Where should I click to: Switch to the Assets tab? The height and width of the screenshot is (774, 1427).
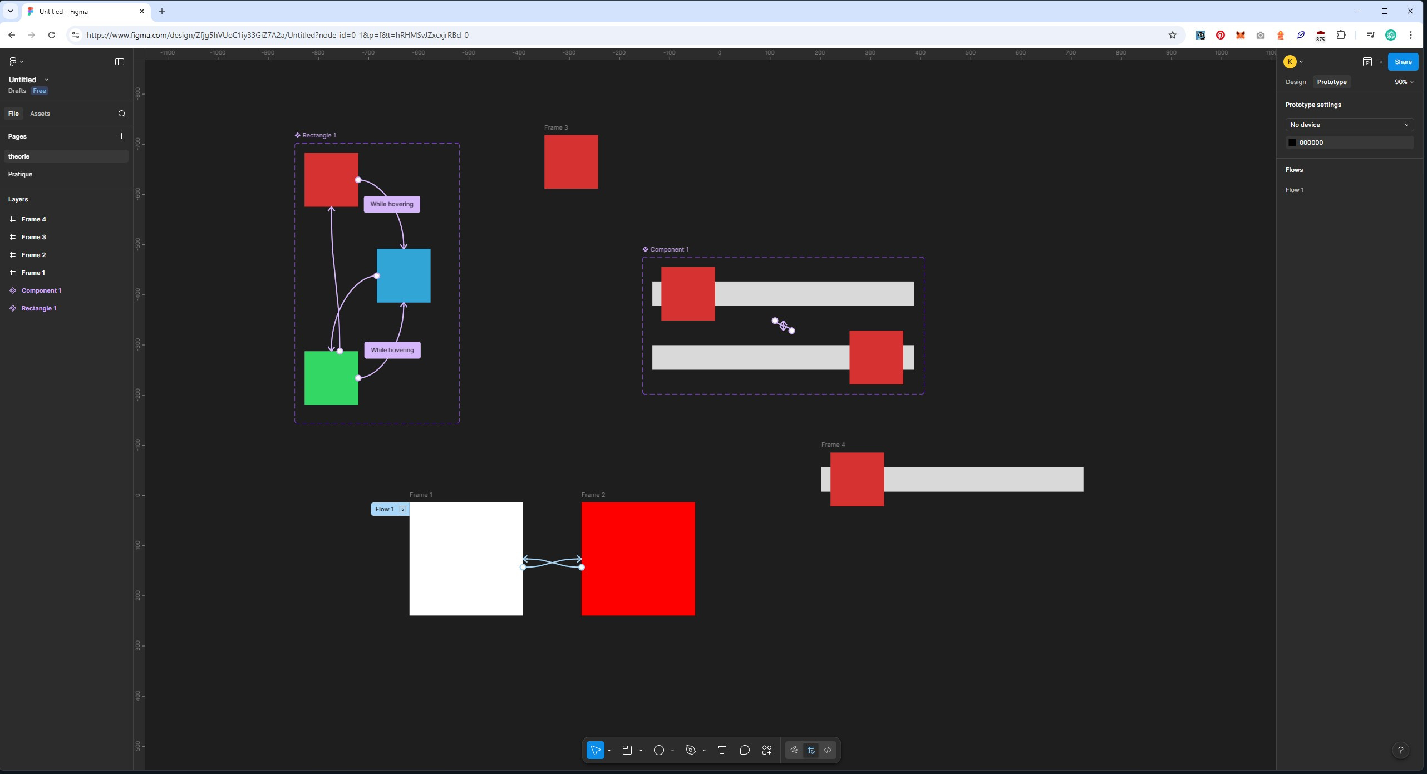[40, 114]
